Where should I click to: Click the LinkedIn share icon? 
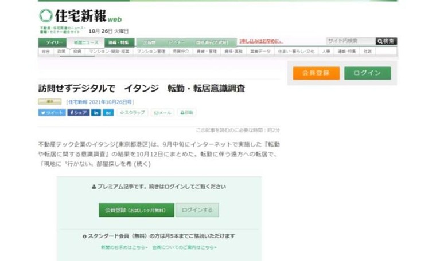point(96,113)
